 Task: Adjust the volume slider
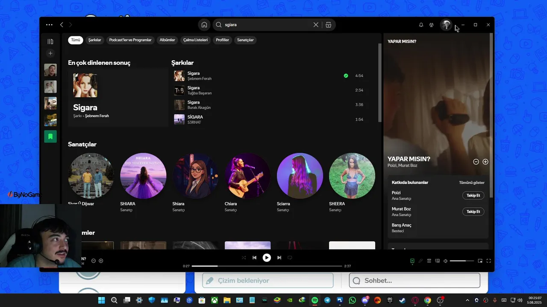click(462, 261)
